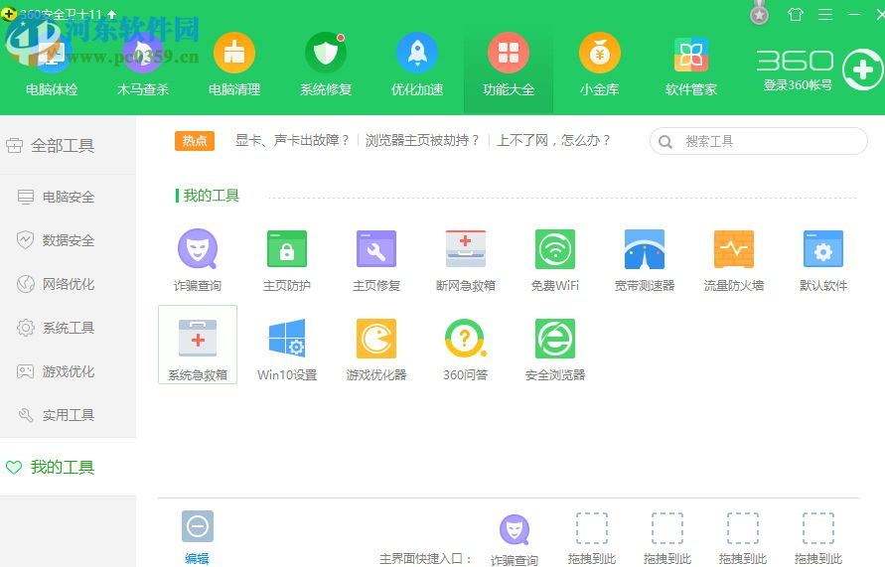
Task: Select 电脑安全 category in the sidebar
Action: (68, 197)
